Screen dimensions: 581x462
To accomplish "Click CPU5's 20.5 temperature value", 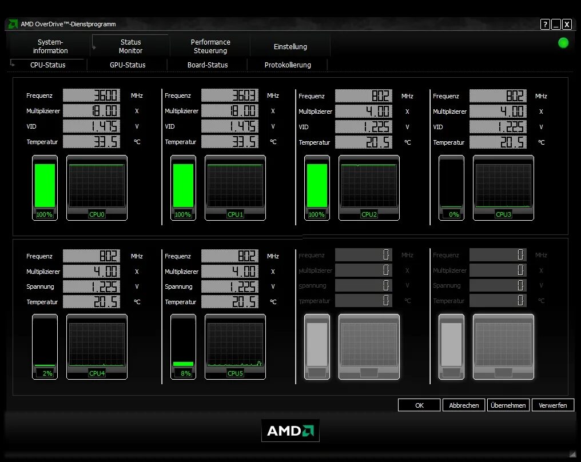I will coord(230,301).
